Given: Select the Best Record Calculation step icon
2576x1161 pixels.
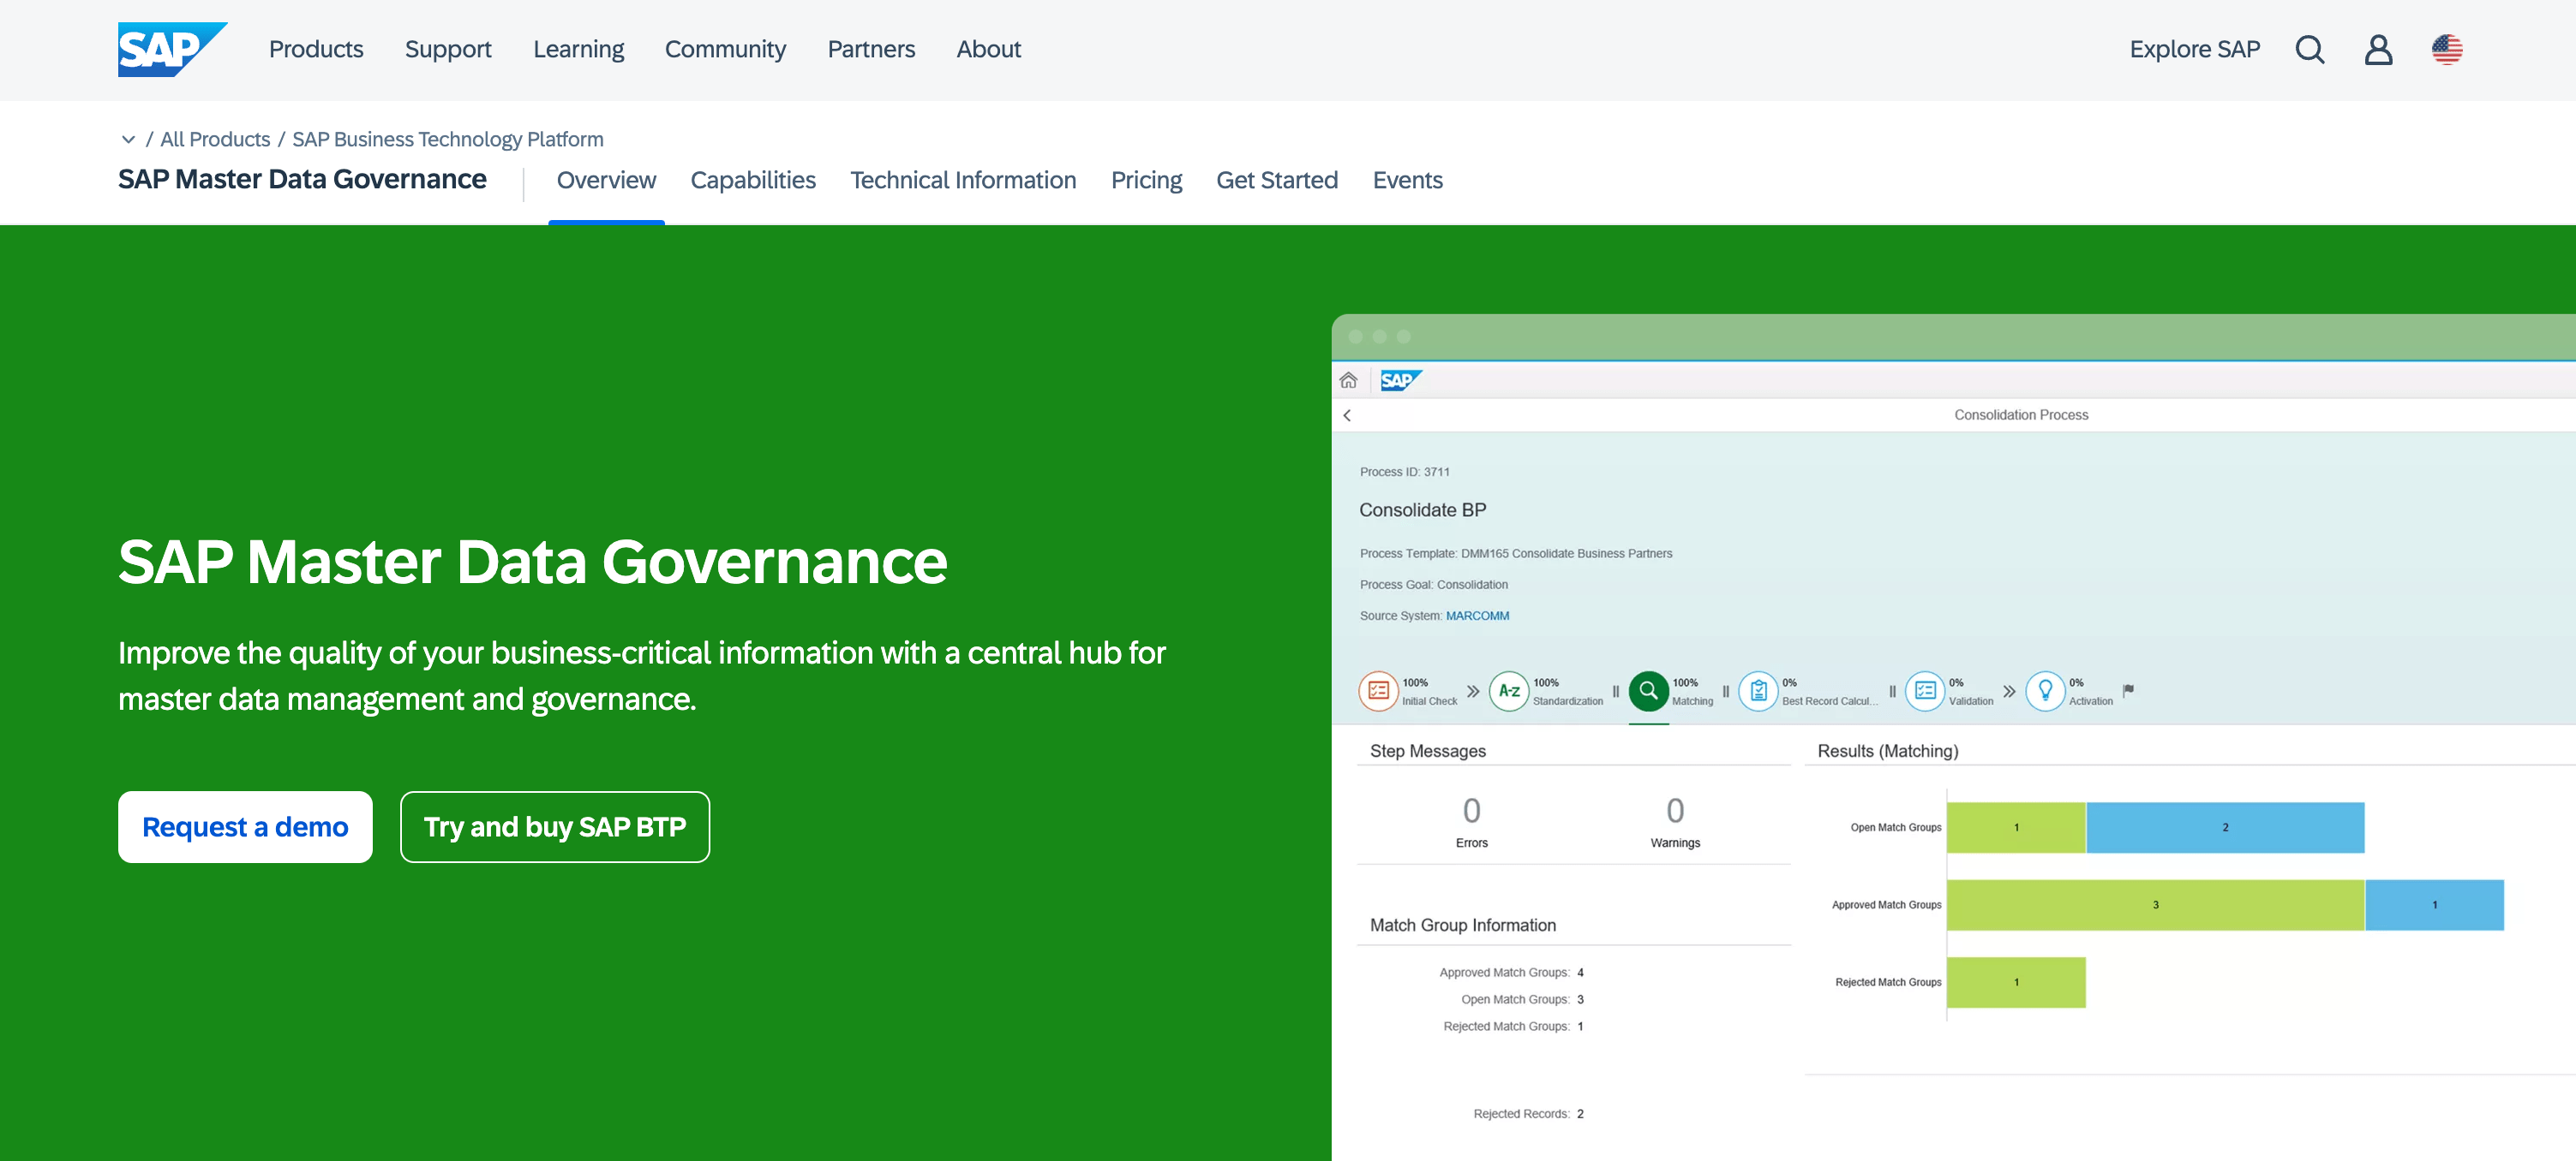Looking at the screenshot, I should pyautogui.click(x=1758, y=690).
